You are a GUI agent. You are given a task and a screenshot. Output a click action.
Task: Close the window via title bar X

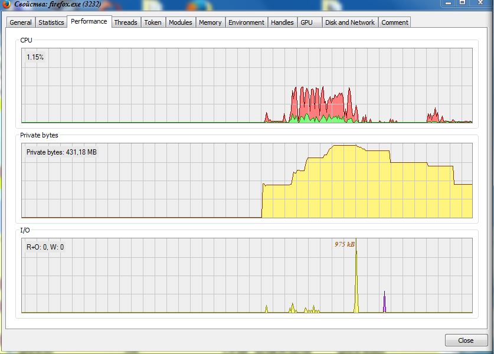(481, 3)
